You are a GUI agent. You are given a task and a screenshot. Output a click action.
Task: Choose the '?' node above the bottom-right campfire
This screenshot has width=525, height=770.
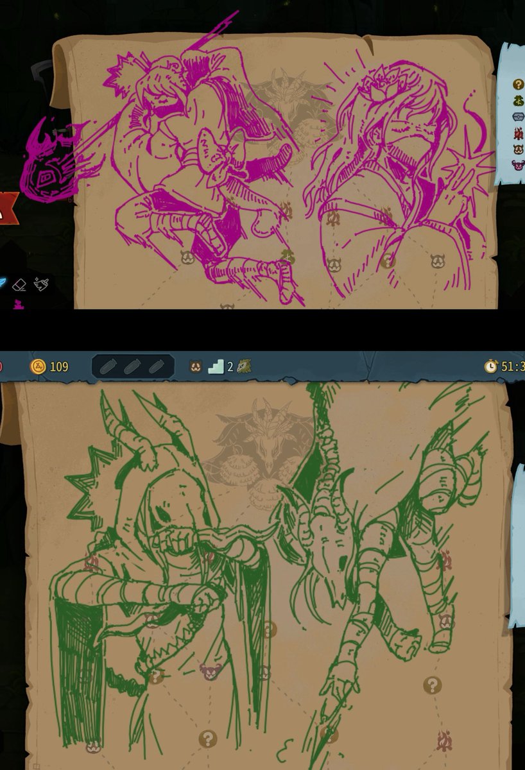pos(433,685)
